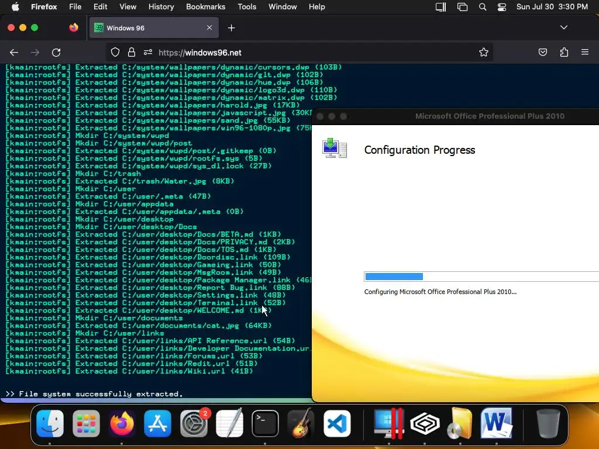The height and width of the screenshot is (449, 599).
Task: Go back to previous page
Action: [14, 52]
